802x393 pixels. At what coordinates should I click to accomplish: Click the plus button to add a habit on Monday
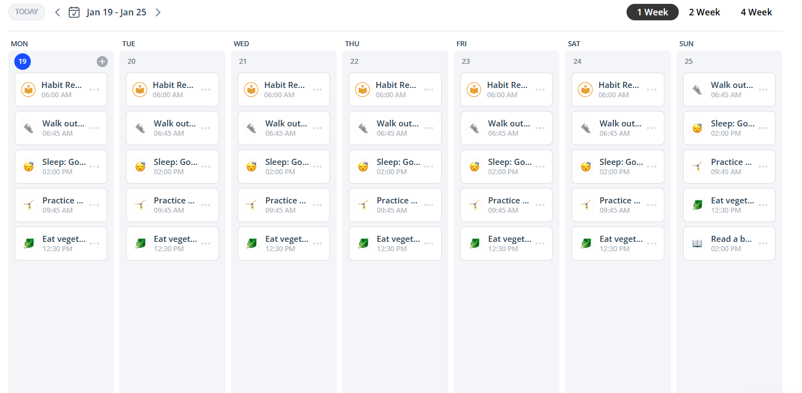click(x=102, y=61)
